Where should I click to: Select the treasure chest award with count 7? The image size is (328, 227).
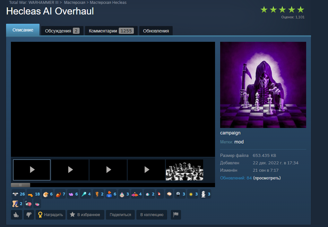point(60,194)
